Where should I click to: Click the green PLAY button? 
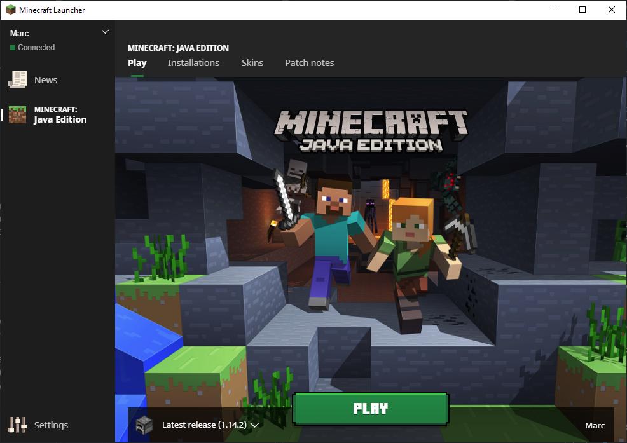point(371,408)
